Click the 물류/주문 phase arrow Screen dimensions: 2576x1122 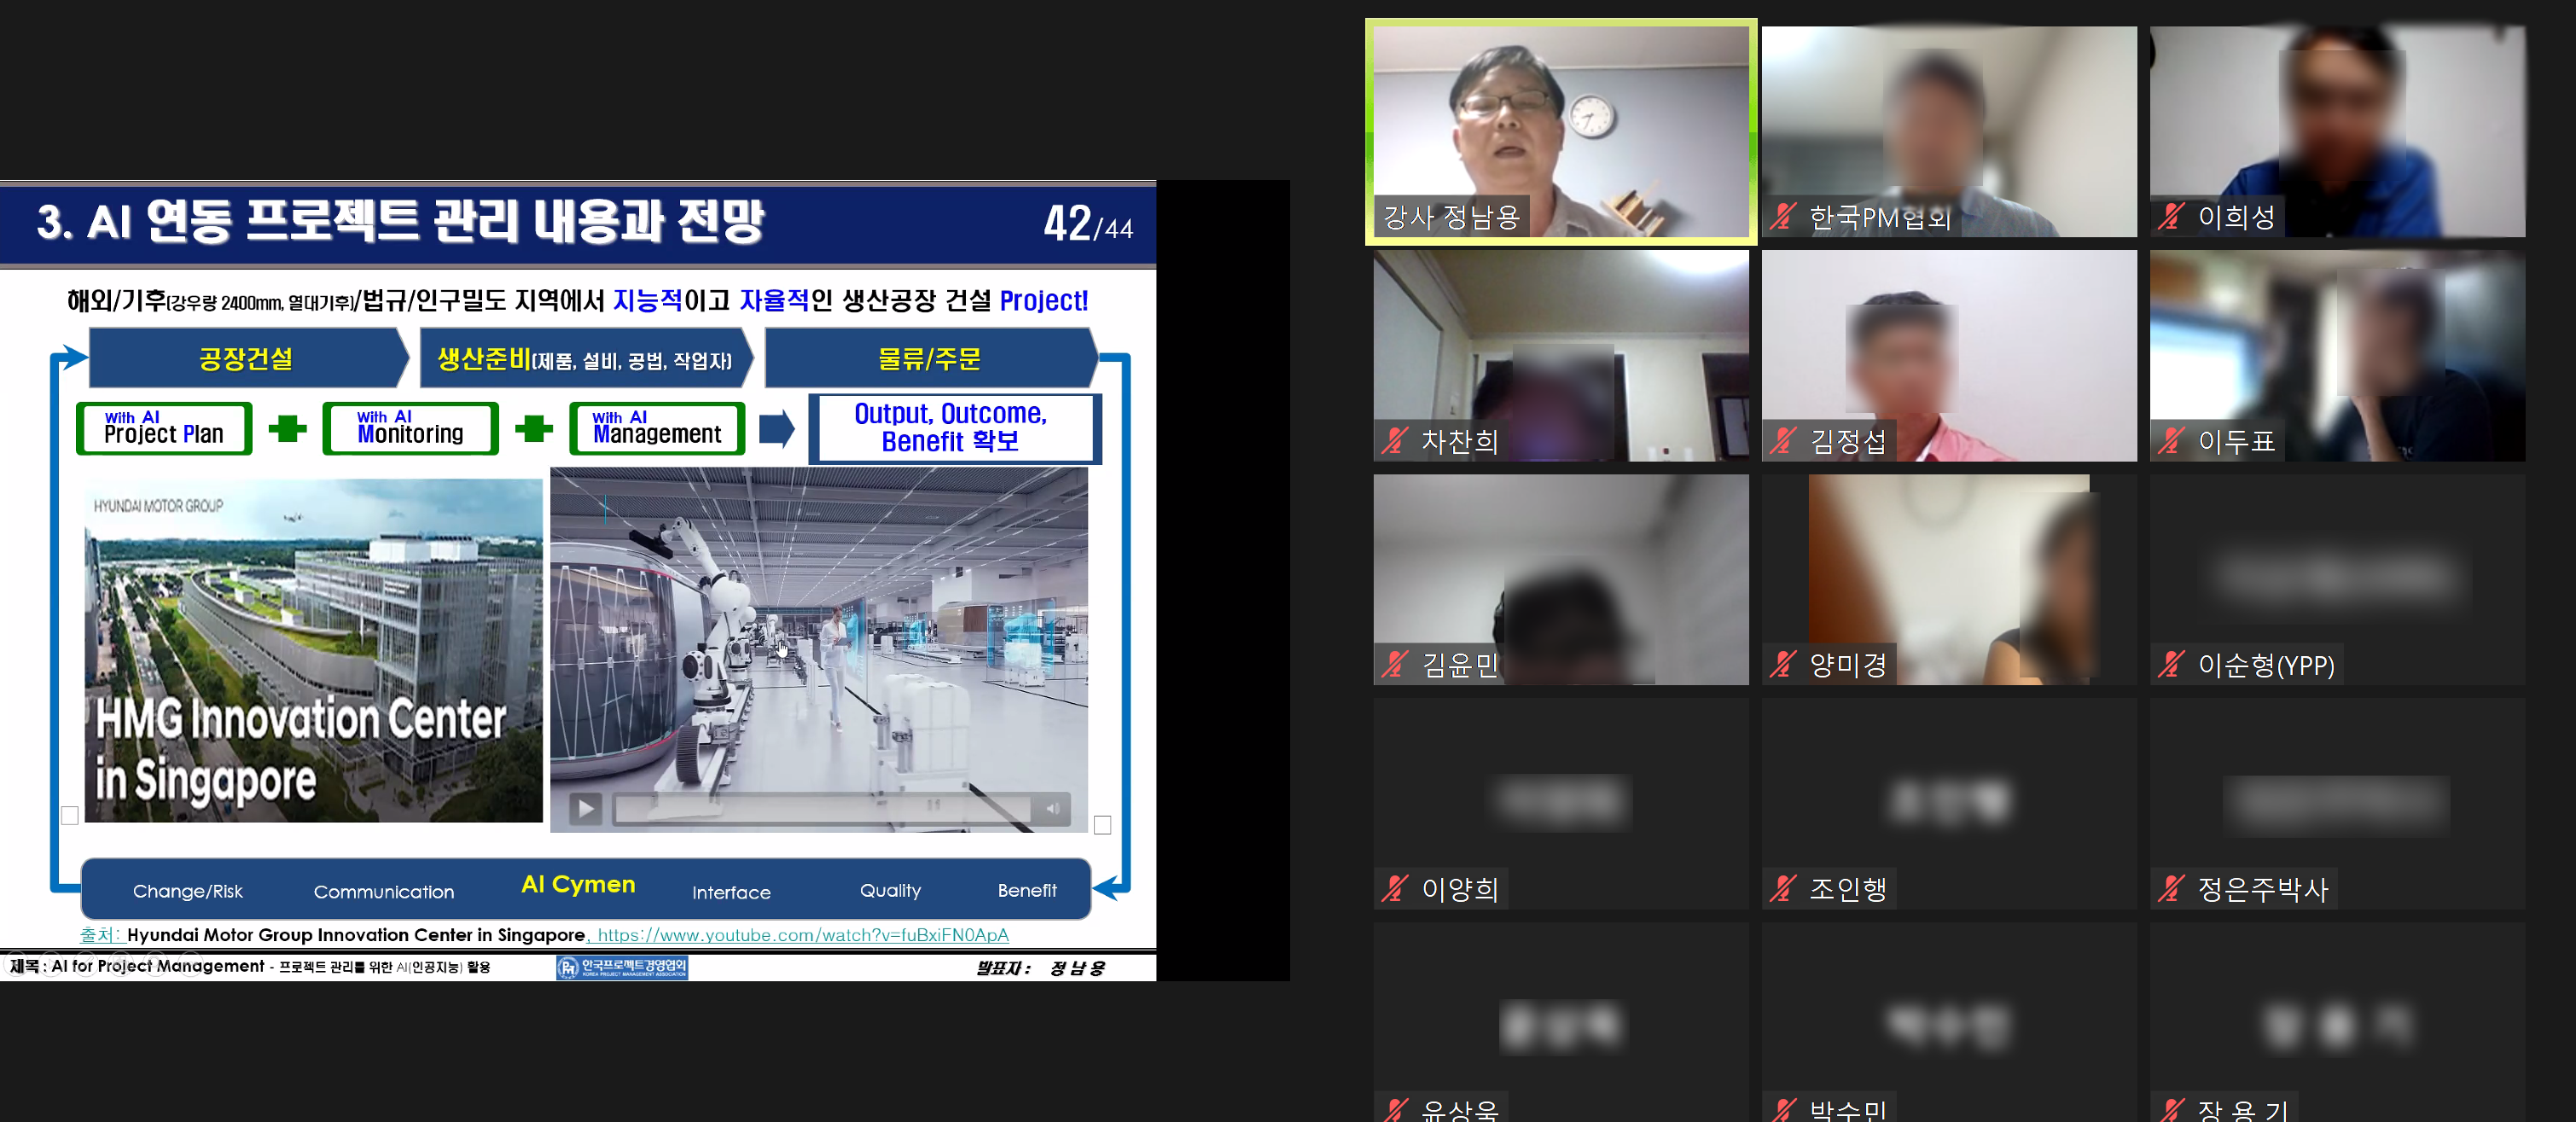point(930,358)
